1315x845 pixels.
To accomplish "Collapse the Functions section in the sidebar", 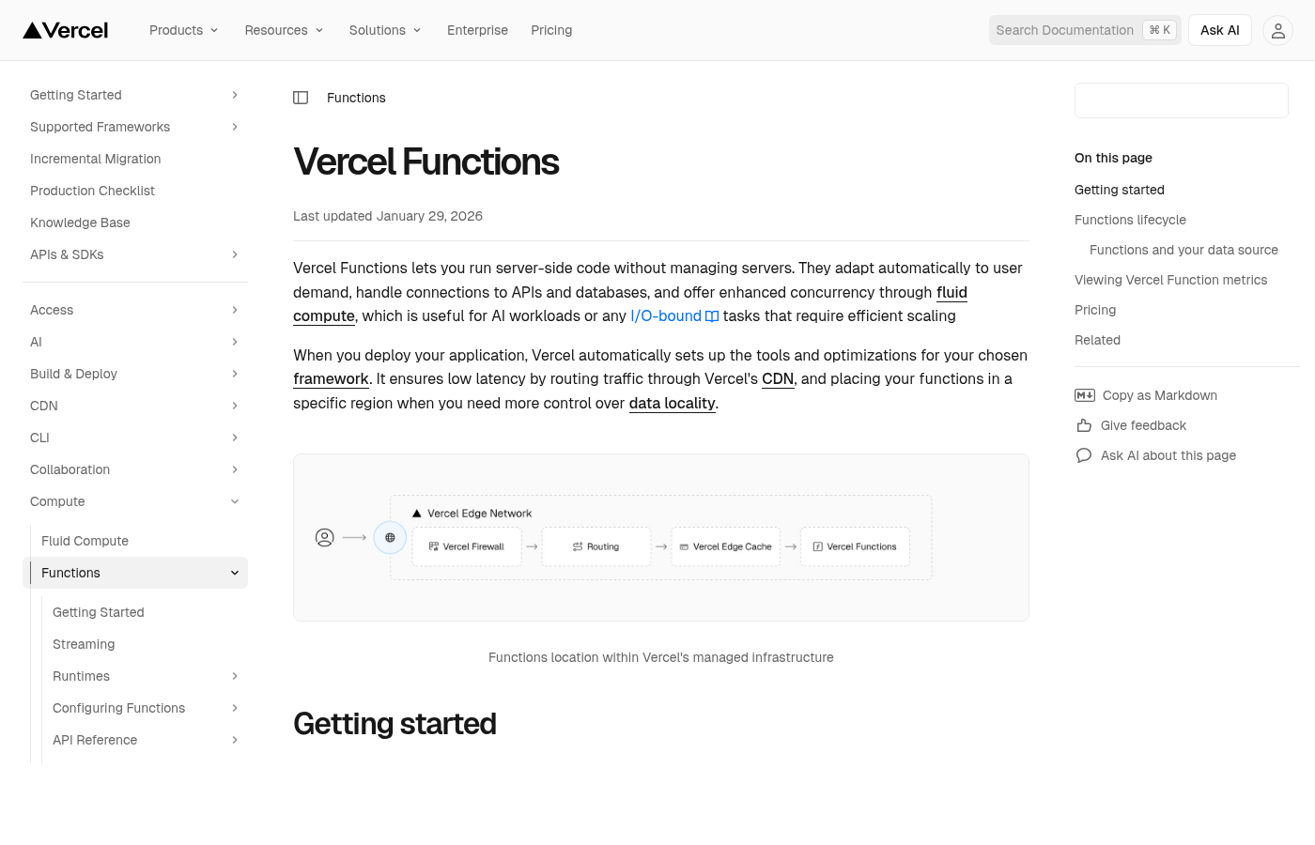I will [x=234, y=573].
